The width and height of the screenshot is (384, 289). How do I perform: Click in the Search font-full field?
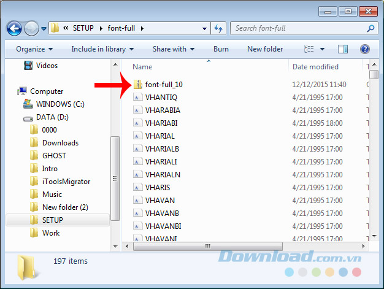click(x=298, y=28)
